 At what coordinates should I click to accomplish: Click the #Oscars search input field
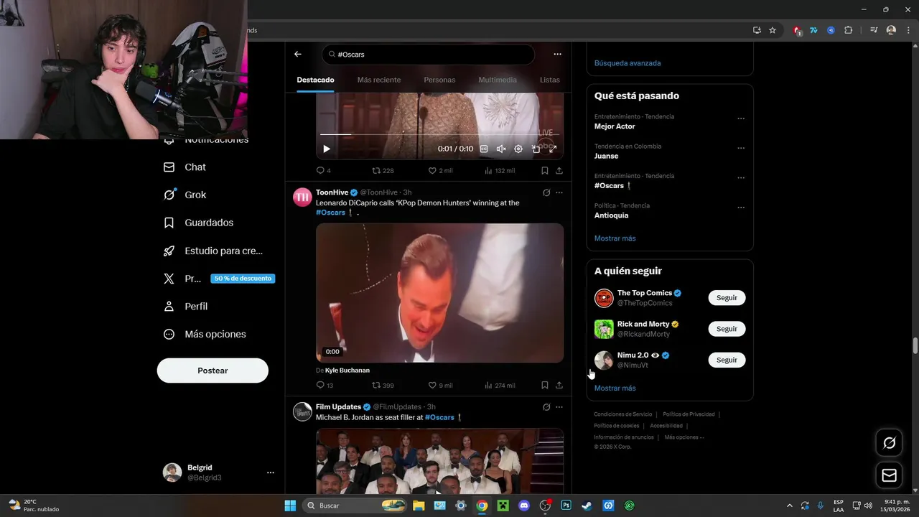pos(429,55)
